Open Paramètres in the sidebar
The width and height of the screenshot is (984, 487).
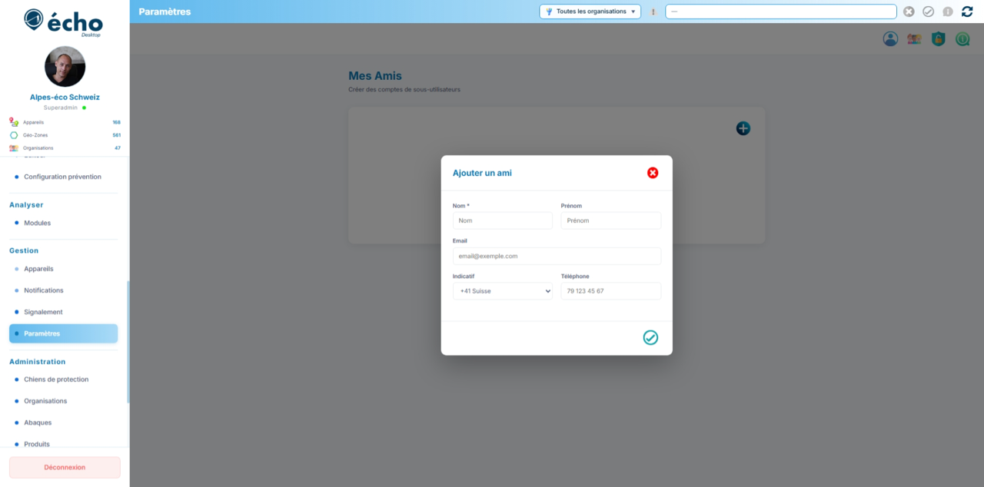(x=63, y=333)
